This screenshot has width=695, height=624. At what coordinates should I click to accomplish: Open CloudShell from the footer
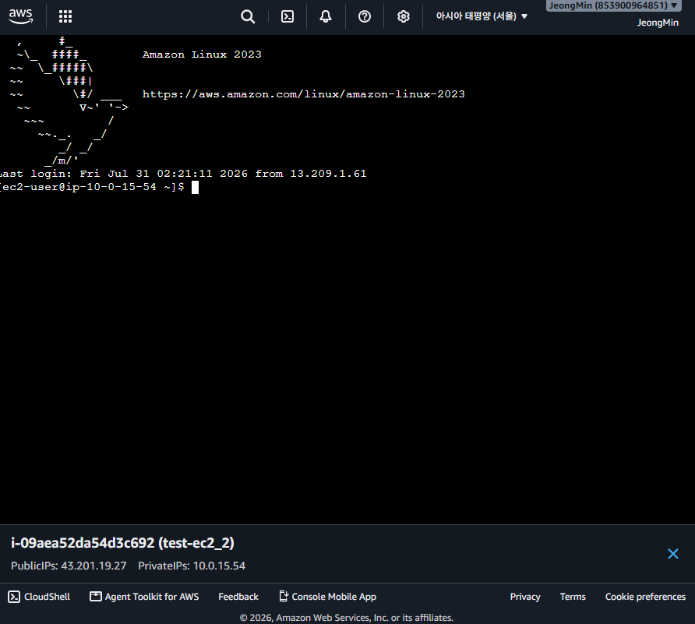39,597
